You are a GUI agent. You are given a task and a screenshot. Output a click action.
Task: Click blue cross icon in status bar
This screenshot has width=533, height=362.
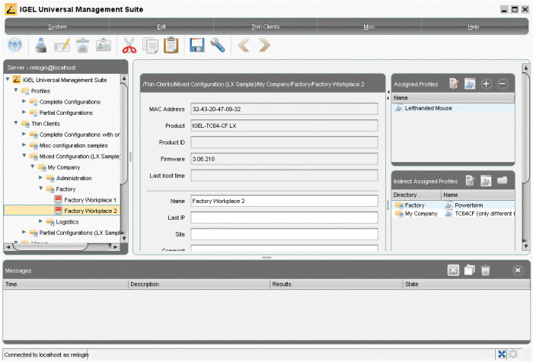point(502,354)
